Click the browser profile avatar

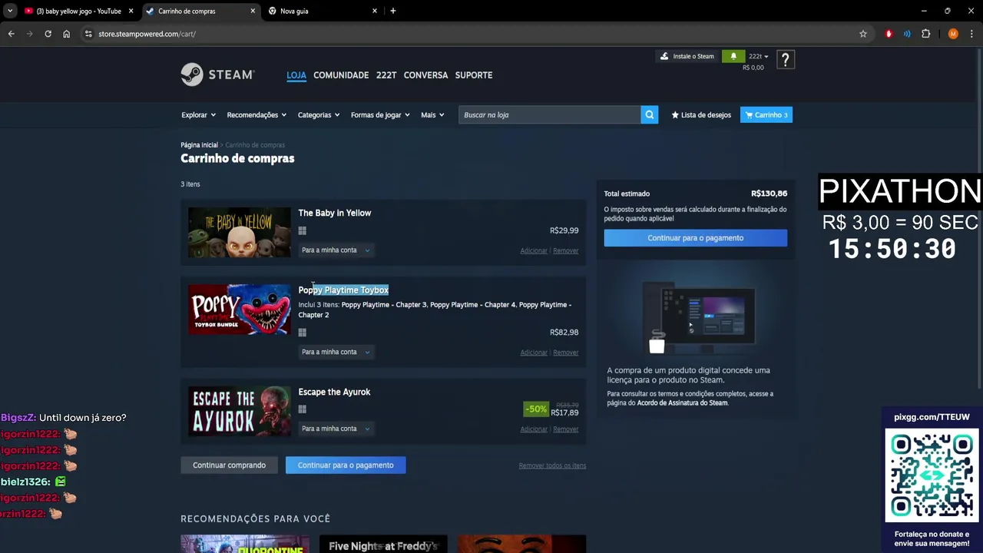(953, 34)
